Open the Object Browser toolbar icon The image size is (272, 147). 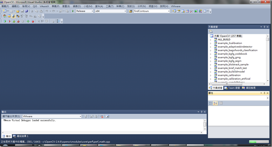point(187,11)
